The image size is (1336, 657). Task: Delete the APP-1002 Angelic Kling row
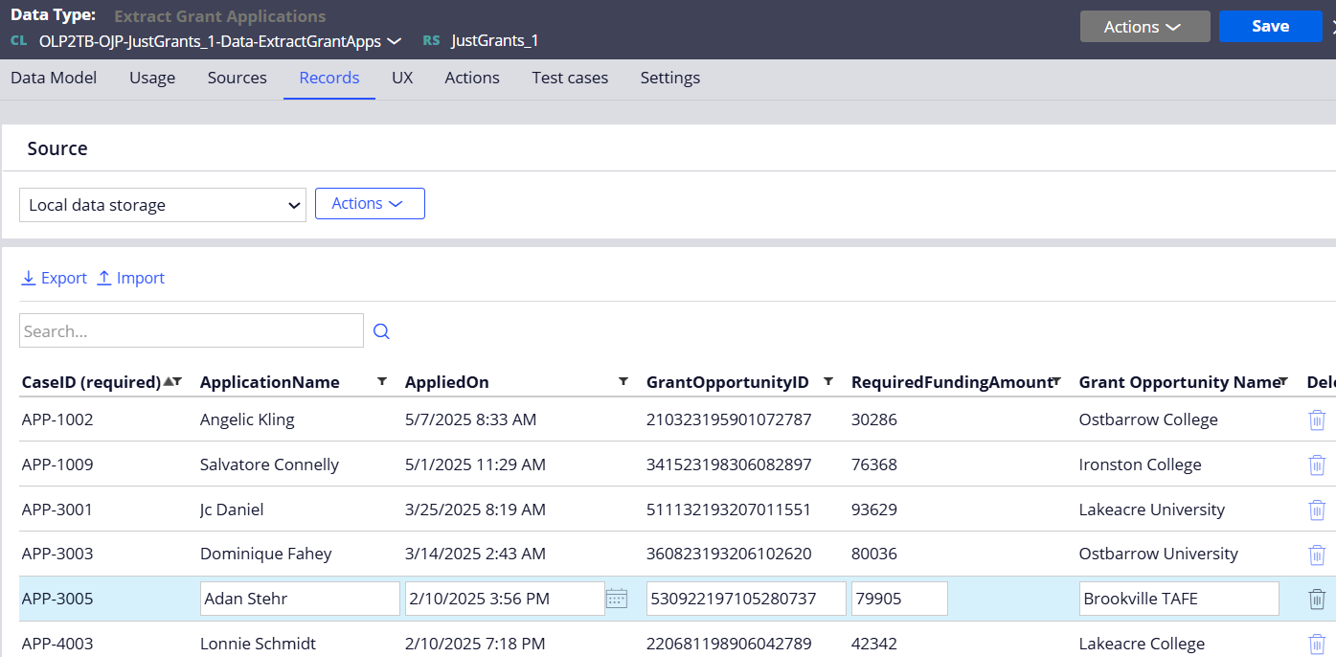[x=1317, y=419]
